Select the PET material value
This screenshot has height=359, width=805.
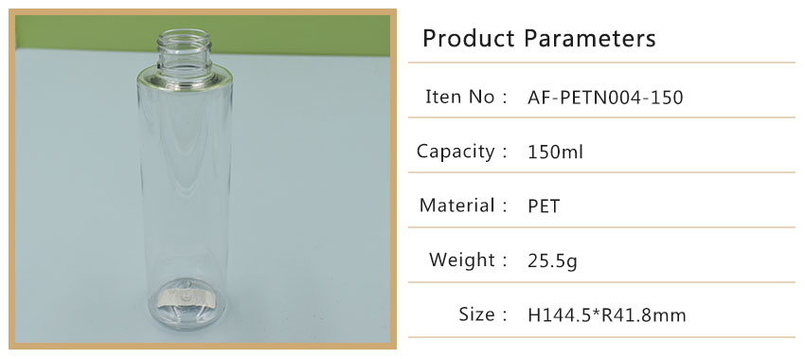pyautogui.click(x=544, y=206)
